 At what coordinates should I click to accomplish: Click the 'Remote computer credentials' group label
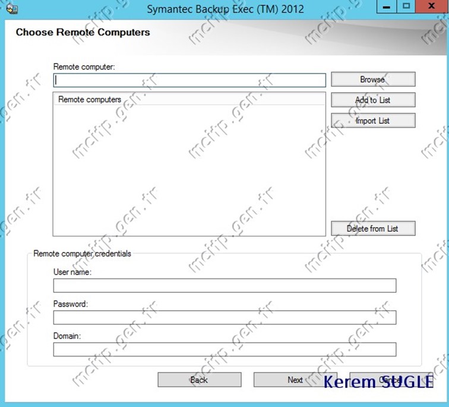pyautogui.click(x=82, y=254)
